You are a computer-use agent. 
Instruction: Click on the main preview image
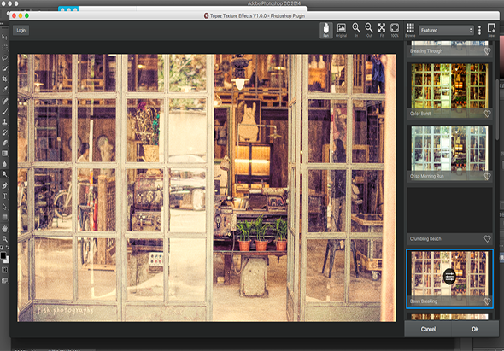click(207, 188)
